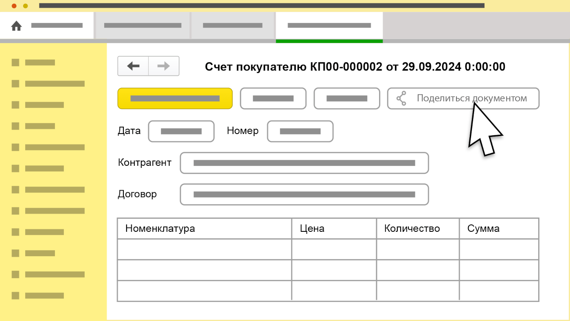Open the home tab with house icon
The image size is (570, 321).
tap(47, 26)
